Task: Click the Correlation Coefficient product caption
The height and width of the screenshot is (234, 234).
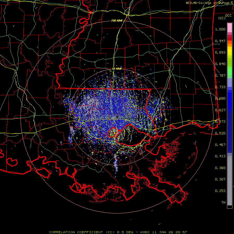Action: pyautogui.click(x=118, y=232)
